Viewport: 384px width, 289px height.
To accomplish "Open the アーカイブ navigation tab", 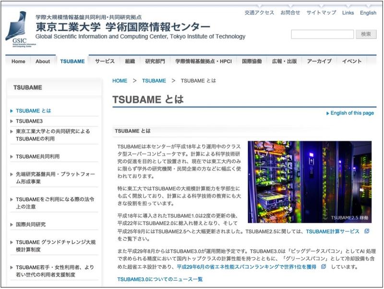I will pyautogui.click(x=319, y=61).
